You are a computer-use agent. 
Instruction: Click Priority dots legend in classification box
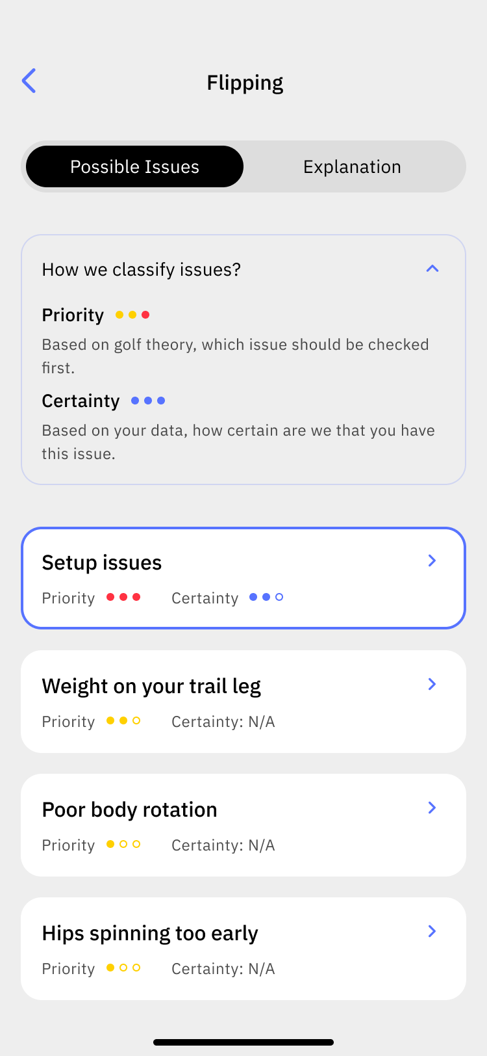pyautogui.click(x=132, y=315)
